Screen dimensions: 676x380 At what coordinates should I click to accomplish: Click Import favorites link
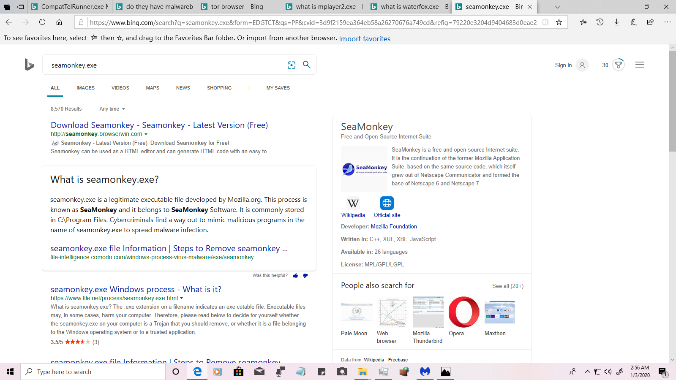click(365, 38)
